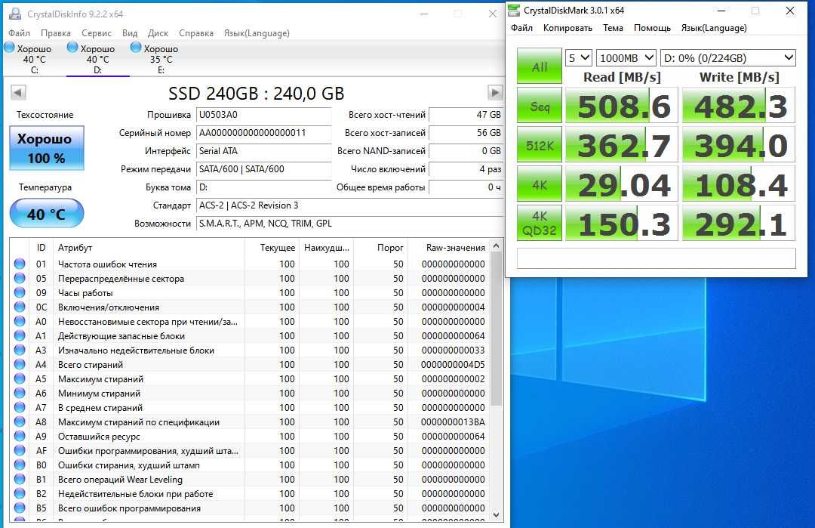Click scroll up arrow of attribute list
Viewport: 815px width, 528px height.
[x=497, y=245]
